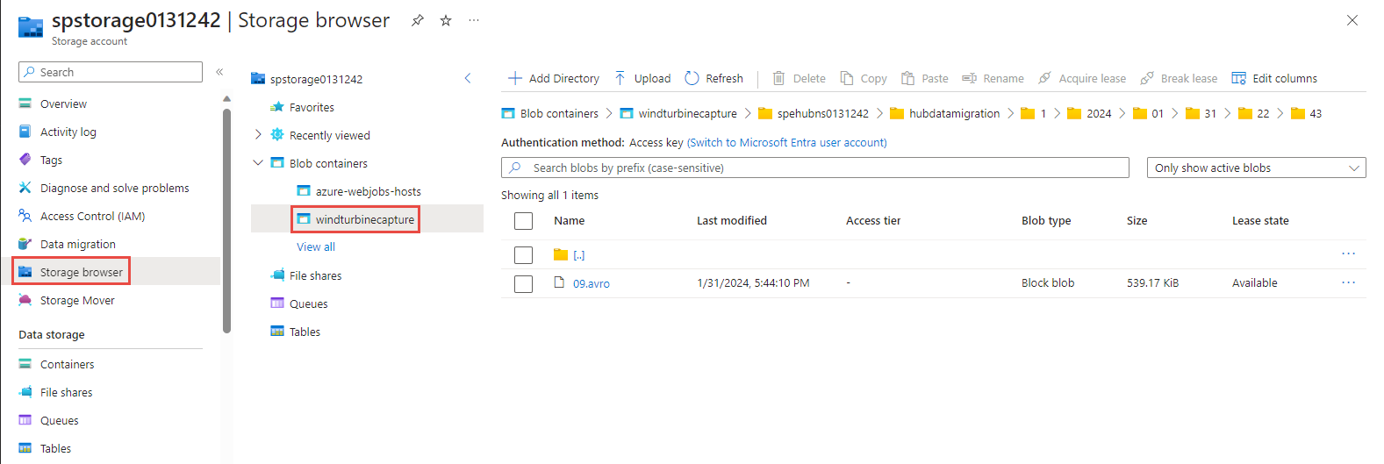Check the 09.avro row checkbox
This screenshot has width=1384, height=464.
coord(524,284)
